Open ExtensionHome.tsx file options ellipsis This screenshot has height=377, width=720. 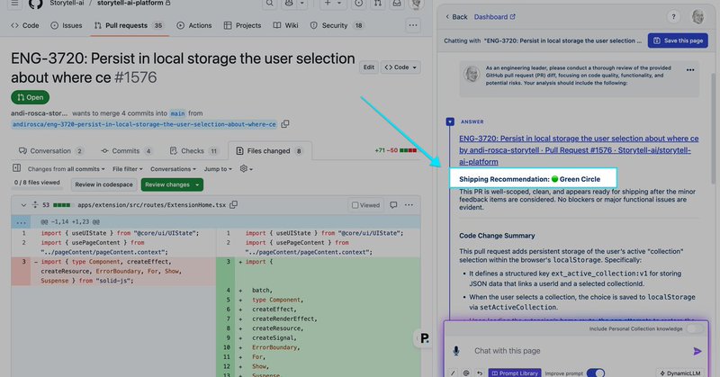coord(409,205)
